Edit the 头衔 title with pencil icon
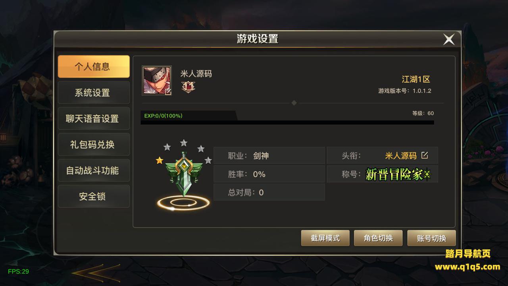Viewport: 508px width, 286px height. pyautogui.click(x=425, y=155)
